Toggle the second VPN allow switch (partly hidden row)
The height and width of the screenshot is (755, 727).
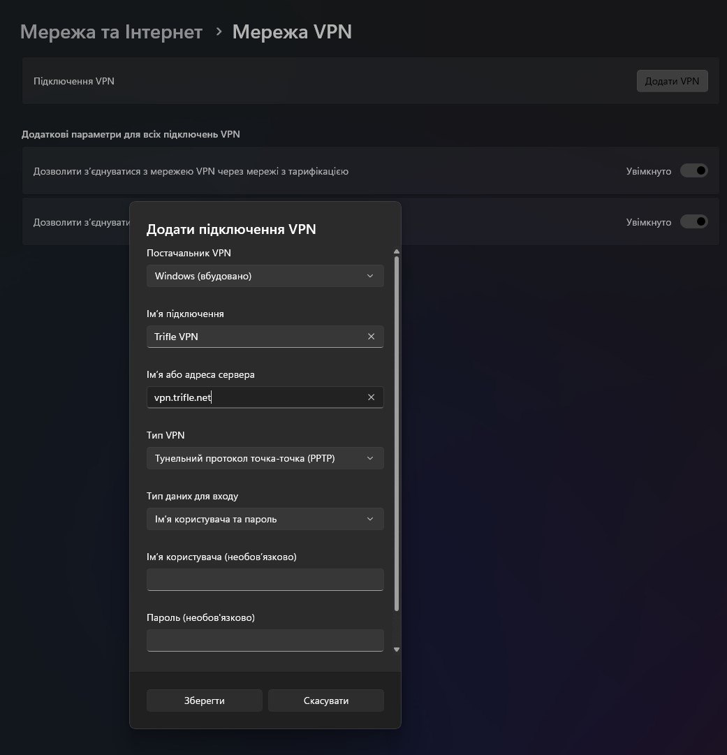(x=693, y=221)
